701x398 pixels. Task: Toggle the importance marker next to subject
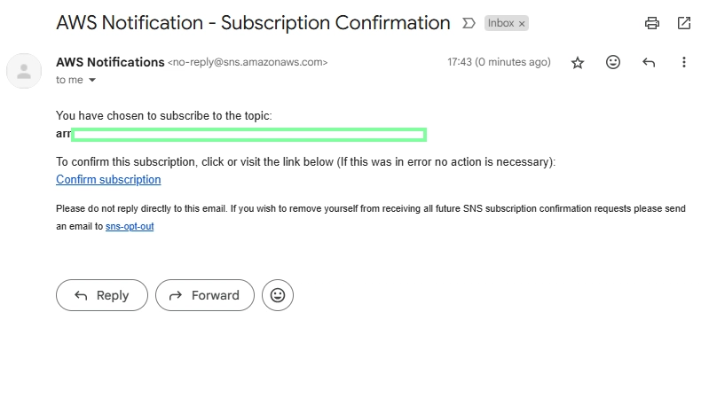[x=469, y=23]
